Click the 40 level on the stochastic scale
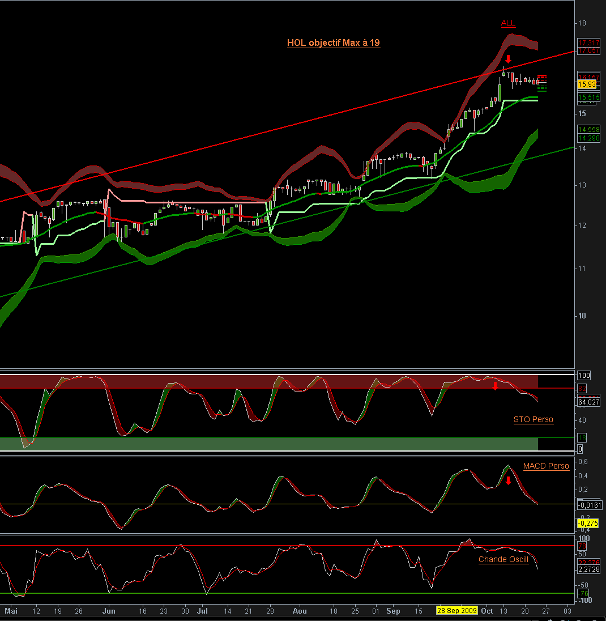The width and height of the screenshot is (606, 621). [x=582, y=420]
